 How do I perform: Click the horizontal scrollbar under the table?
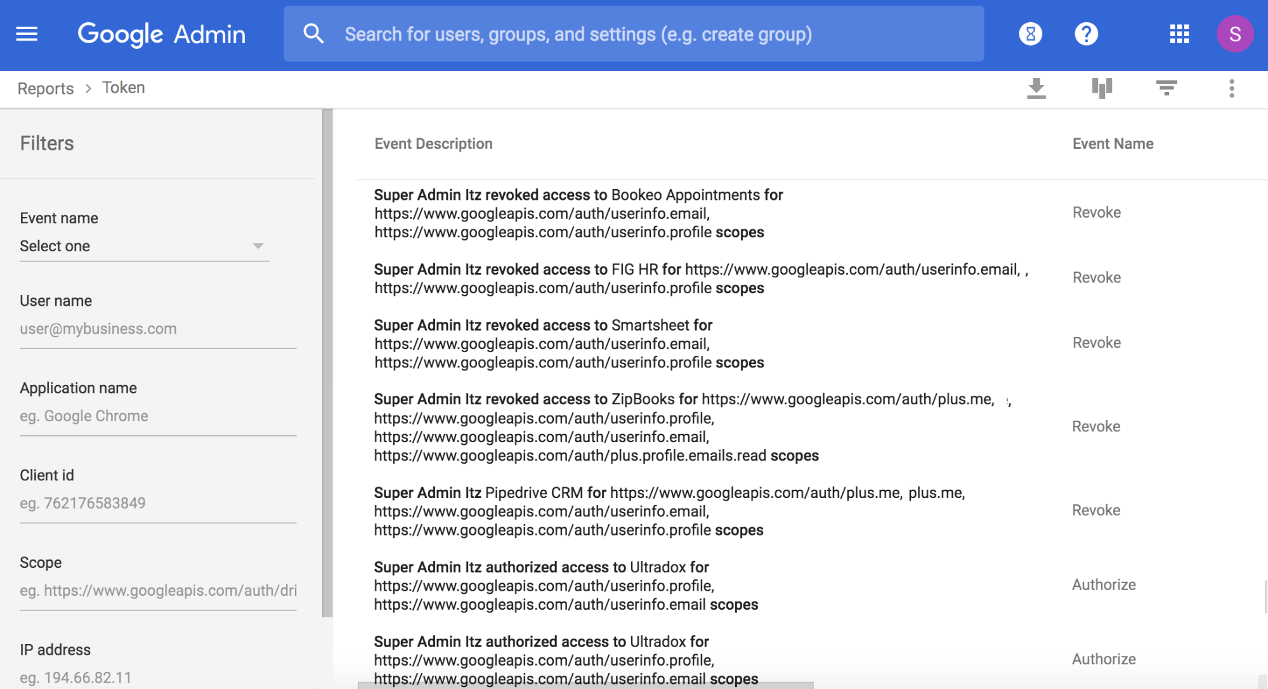[x=585, y=685]
